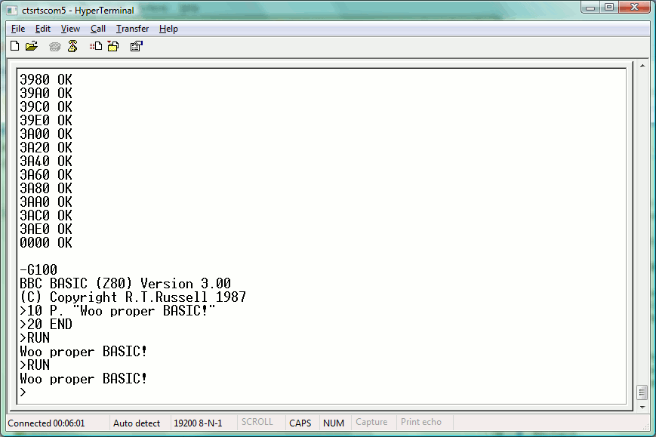Click the Print echo status bar entry
Image resolution: width=656 pixels, height=437 pixels.
point(421,423)
